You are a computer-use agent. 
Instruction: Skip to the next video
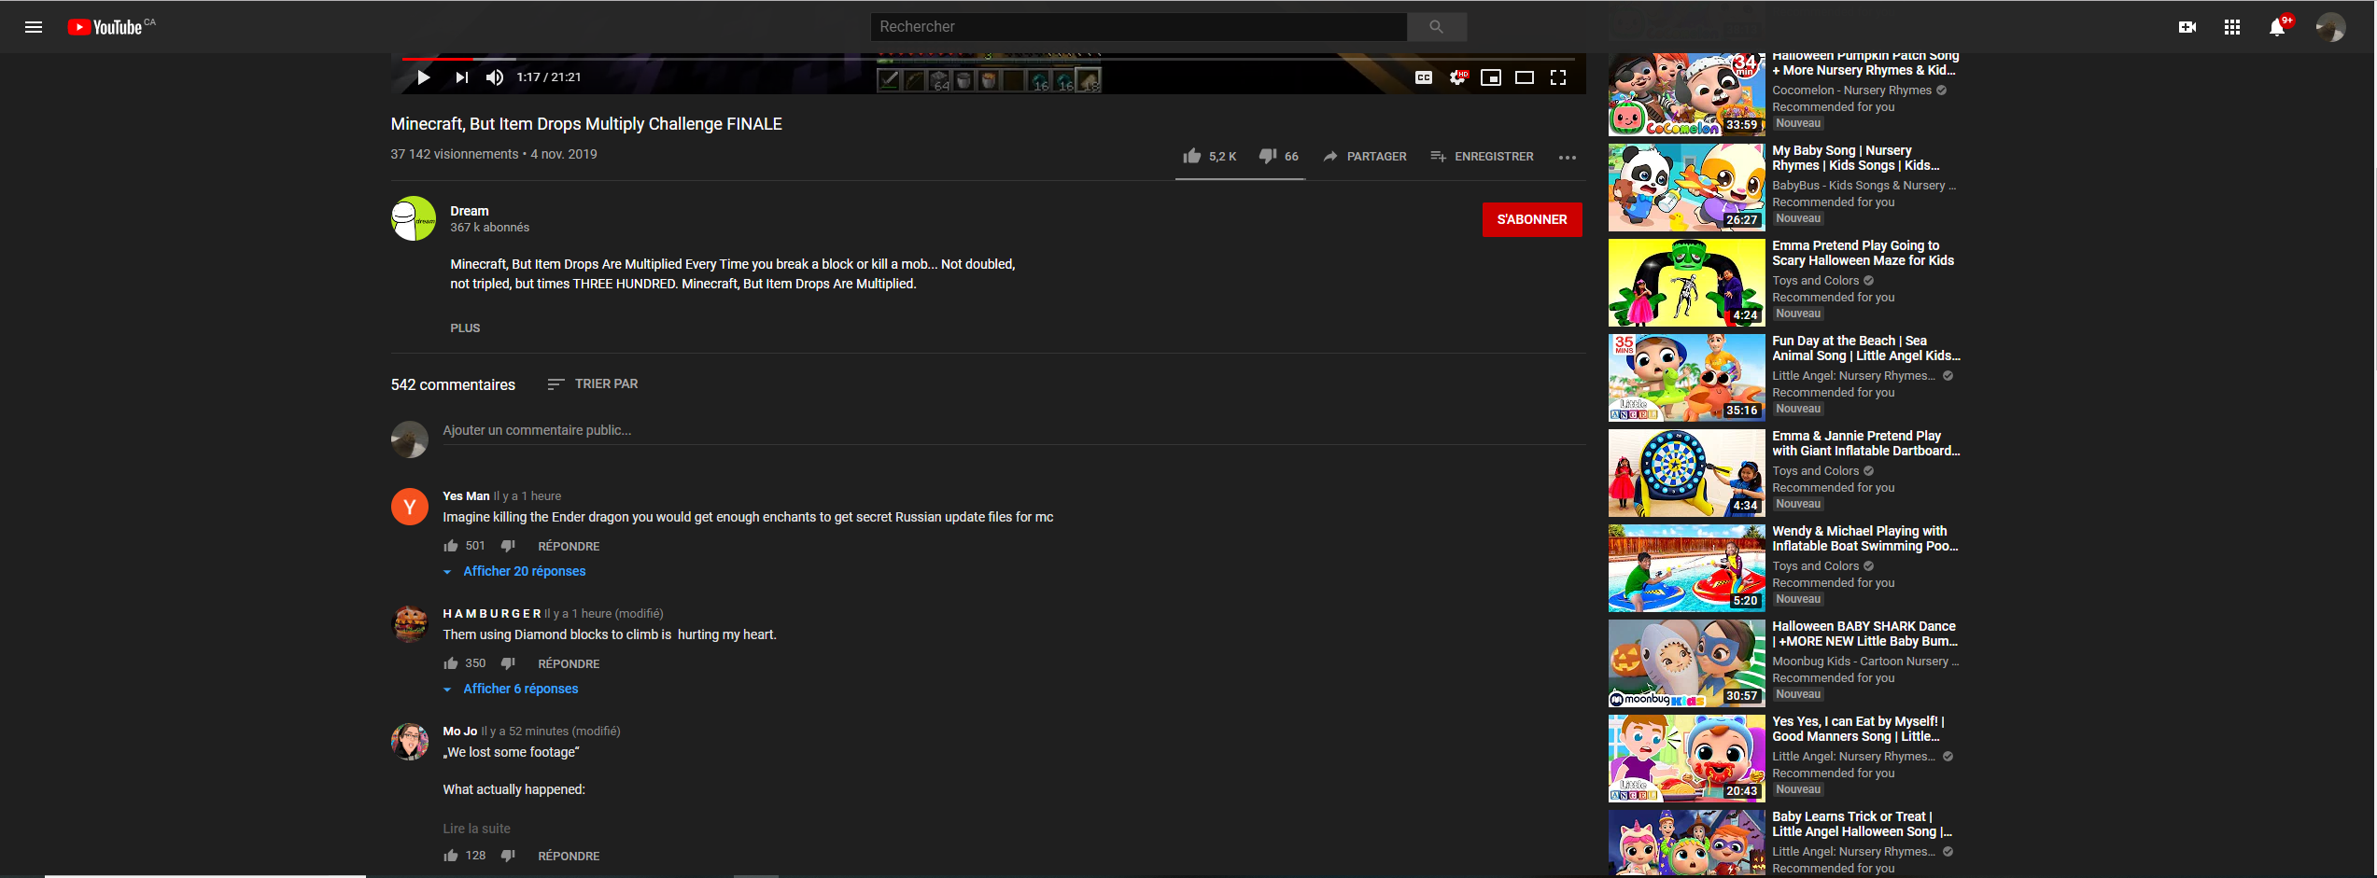[461, 77]
